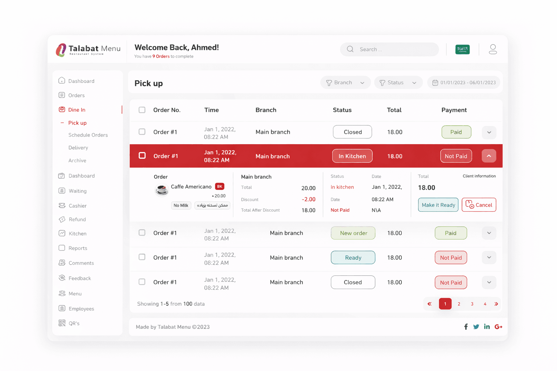
Task: Check the select-all orders checkbox in header
Action: tap(142, 110)
